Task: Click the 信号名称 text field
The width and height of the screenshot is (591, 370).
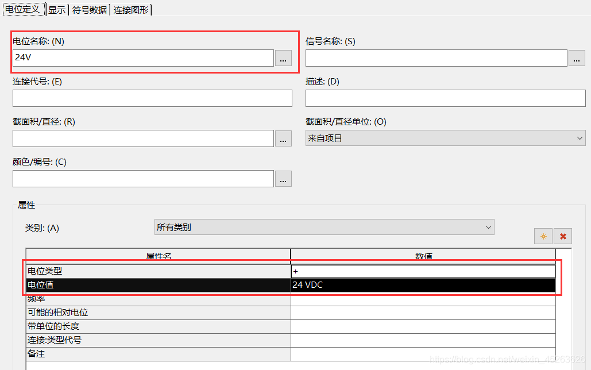Action: click(x=436, y=58)
